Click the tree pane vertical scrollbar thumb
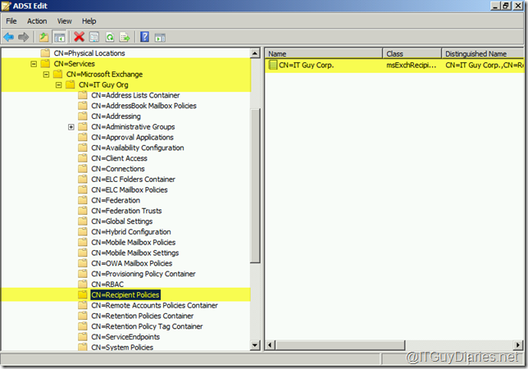The height and width of the screenshot is (369, 528). point(255,185)
